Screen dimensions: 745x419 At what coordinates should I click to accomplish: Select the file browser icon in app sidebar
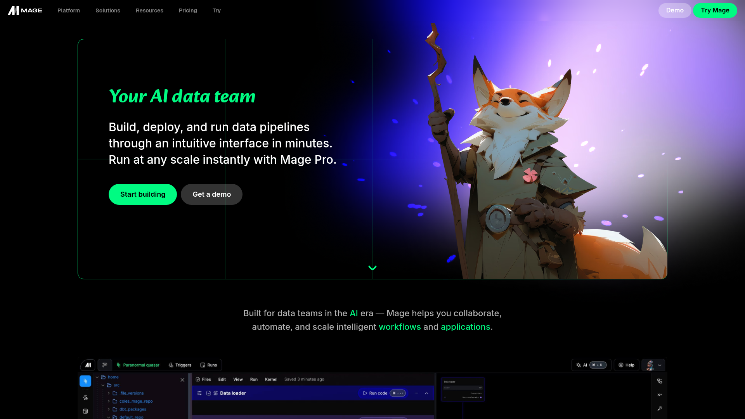(85, 381)
